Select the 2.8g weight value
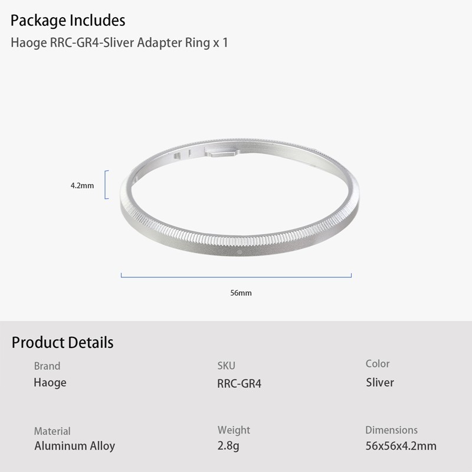 click(228, 446)
